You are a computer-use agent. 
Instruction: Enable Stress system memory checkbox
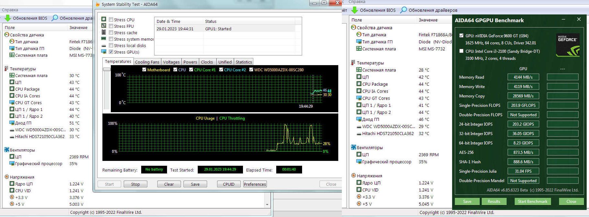(111, 39)
